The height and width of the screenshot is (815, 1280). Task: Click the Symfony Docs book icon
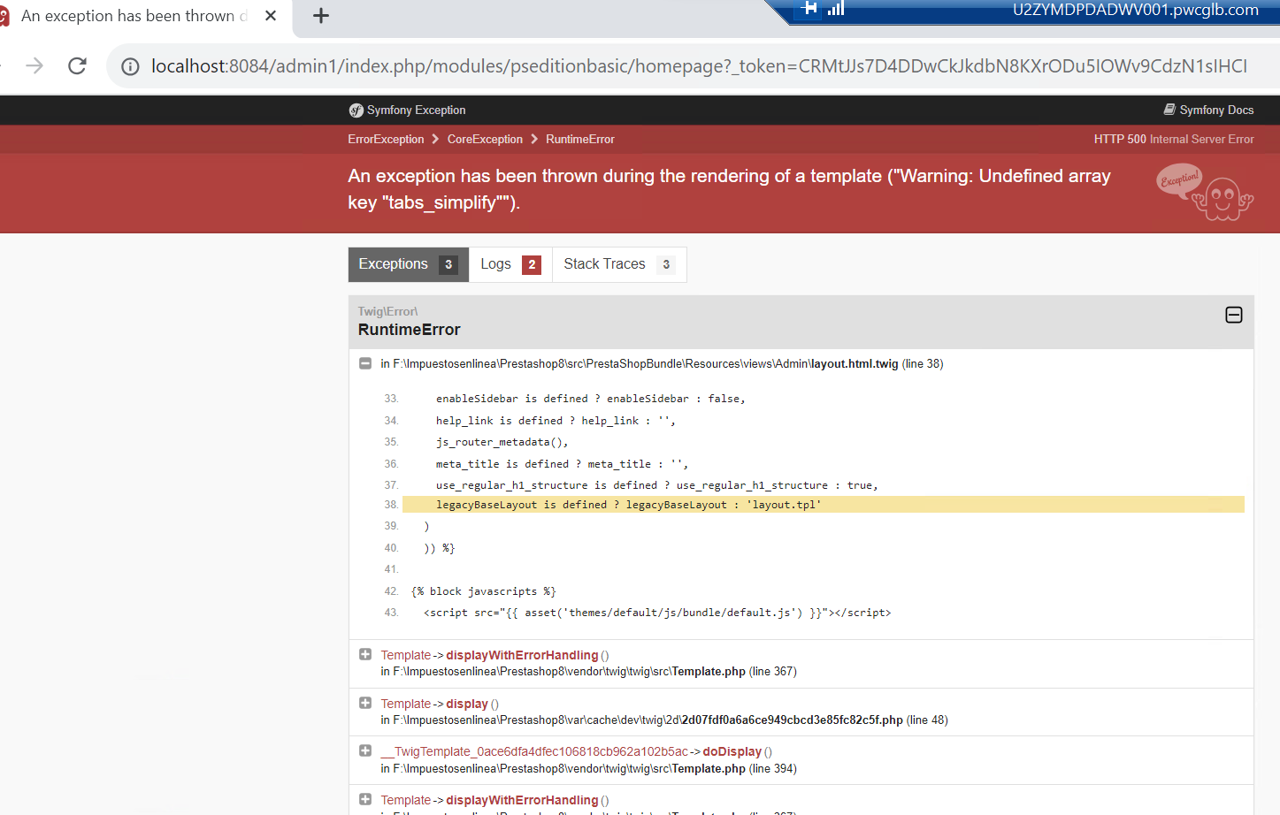point(1169,110)
